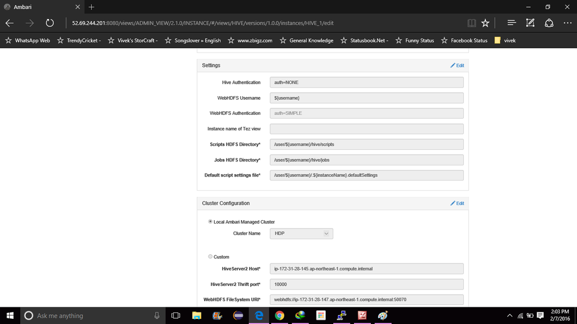
Task: Click the Scripts HDFS Directory field
Action: click(366, 144)
